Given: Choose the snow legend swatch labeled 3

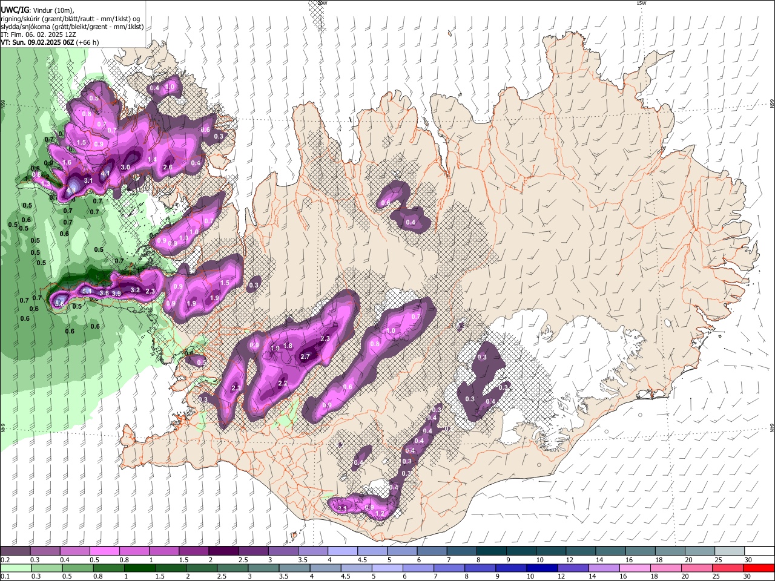Looking at the screenshot, I should [x=282, y=551].
